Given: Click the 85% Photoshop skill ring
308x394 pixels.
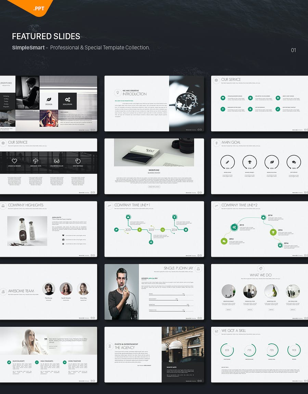Looking at the screenshot, I should 227,350.
